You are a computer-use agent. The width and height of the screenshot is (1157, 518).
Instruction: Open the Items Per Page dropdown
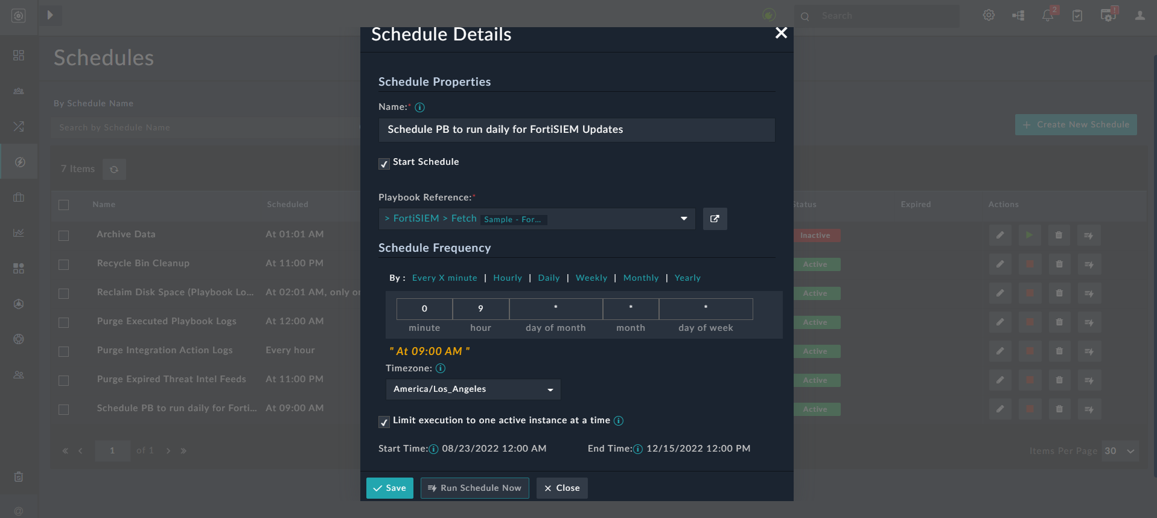1120,451
